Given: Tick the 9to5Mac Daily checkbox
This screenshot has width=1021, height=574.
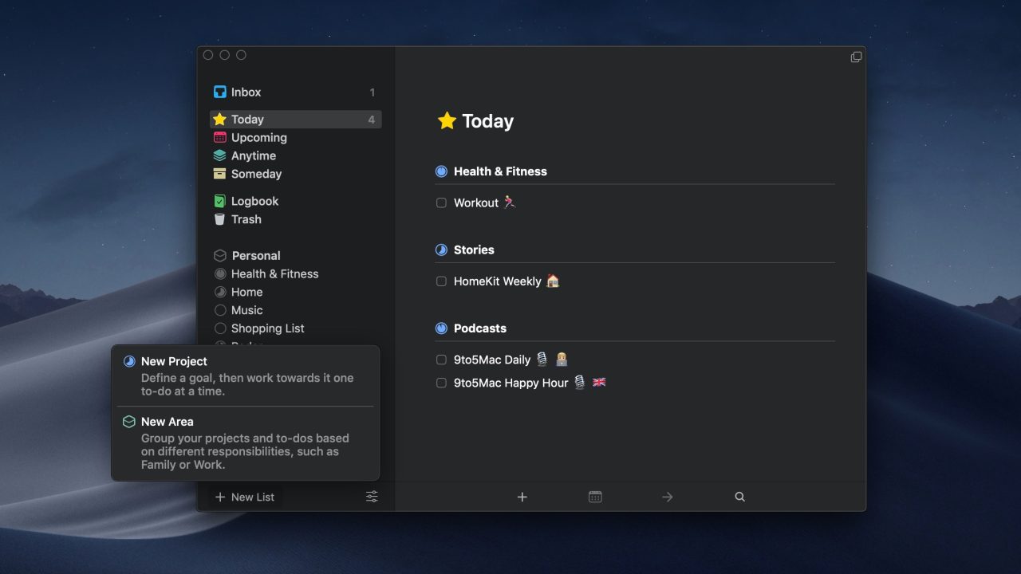Looking at the screenshot, I should (441, 360).
